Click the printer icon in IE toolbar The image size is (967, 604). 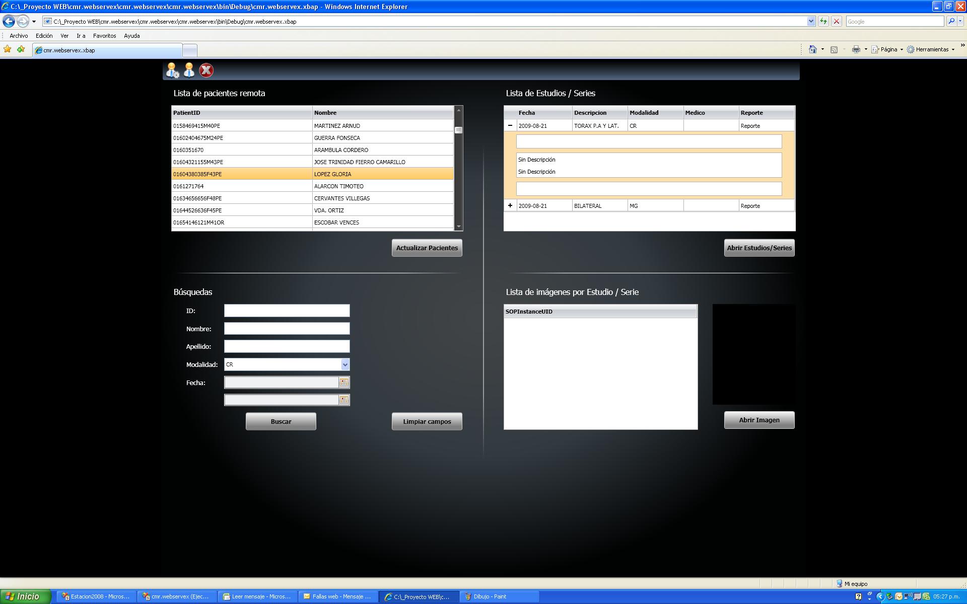856,49
